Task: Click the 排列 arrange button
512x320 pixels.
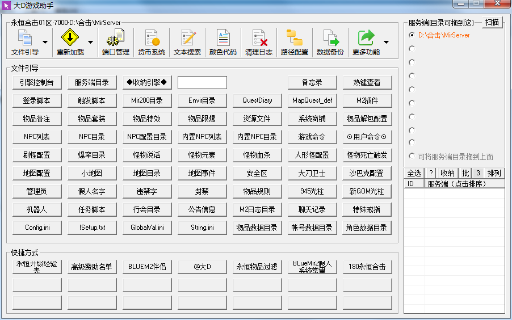Action: coord(494,173)
